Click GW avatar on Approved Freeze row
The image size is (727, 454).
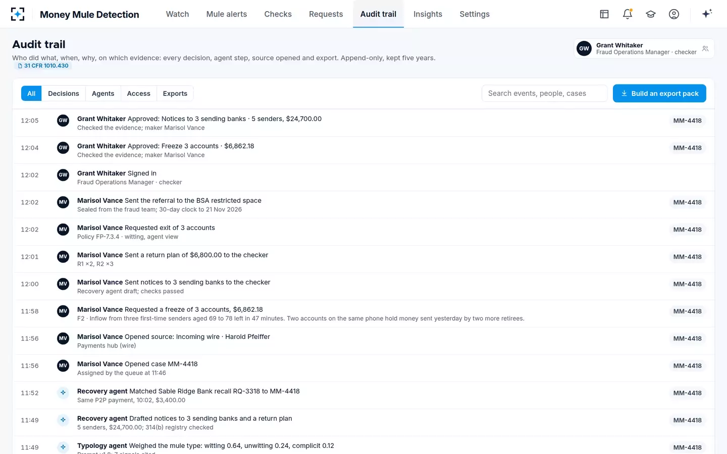click(63, 148)
